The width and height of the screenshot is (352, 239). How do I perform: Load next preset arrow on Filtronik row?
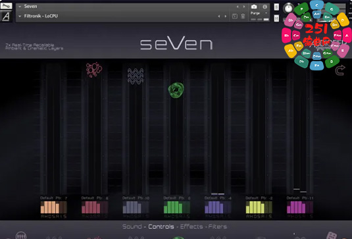pos(226,16)
